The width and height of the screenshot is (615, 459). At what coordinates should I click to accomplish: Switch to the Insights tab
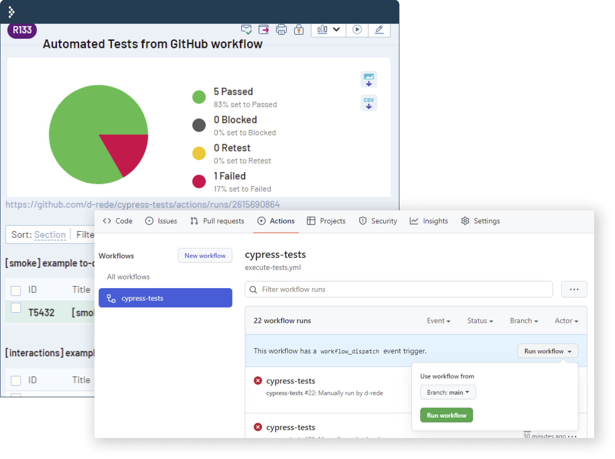tap(429, 221)
